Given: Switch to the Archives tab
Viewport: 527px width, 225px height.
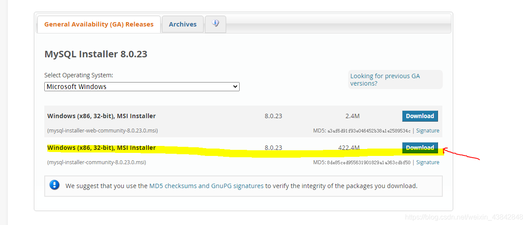Looking at the screenshot, I should pyautogui.click(x=183, y=24).
